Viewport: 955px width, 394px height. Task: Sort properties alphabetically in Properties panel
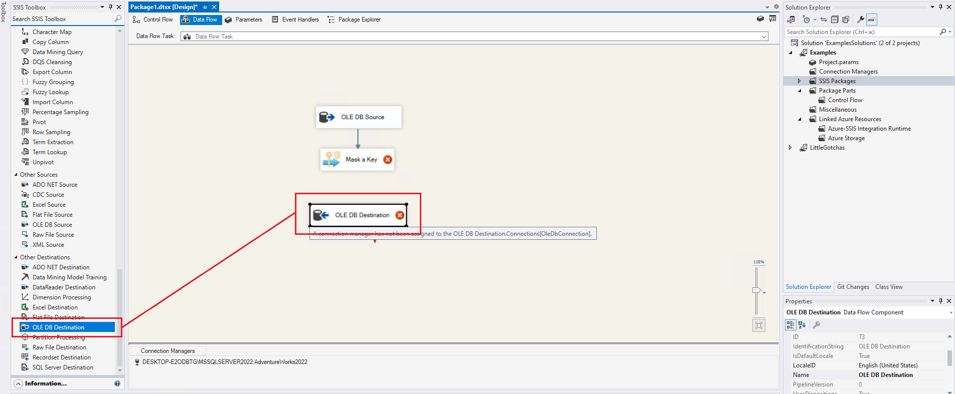tap(802, 325)
